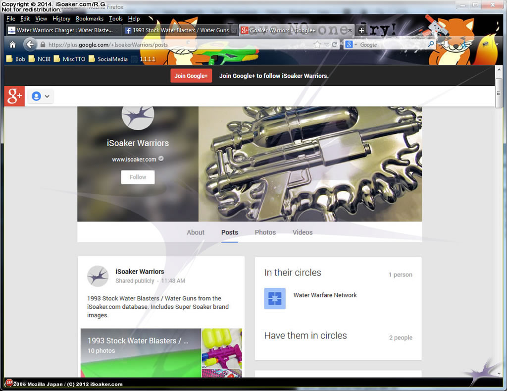The height and width of the screenshot is (391, 507).
Task: Switch to the Photos profile tab
Action: tap(265, 232)
